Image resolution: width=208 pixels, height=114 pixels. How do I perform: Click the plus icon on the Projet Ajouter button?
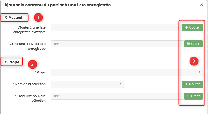pos(187,84)
